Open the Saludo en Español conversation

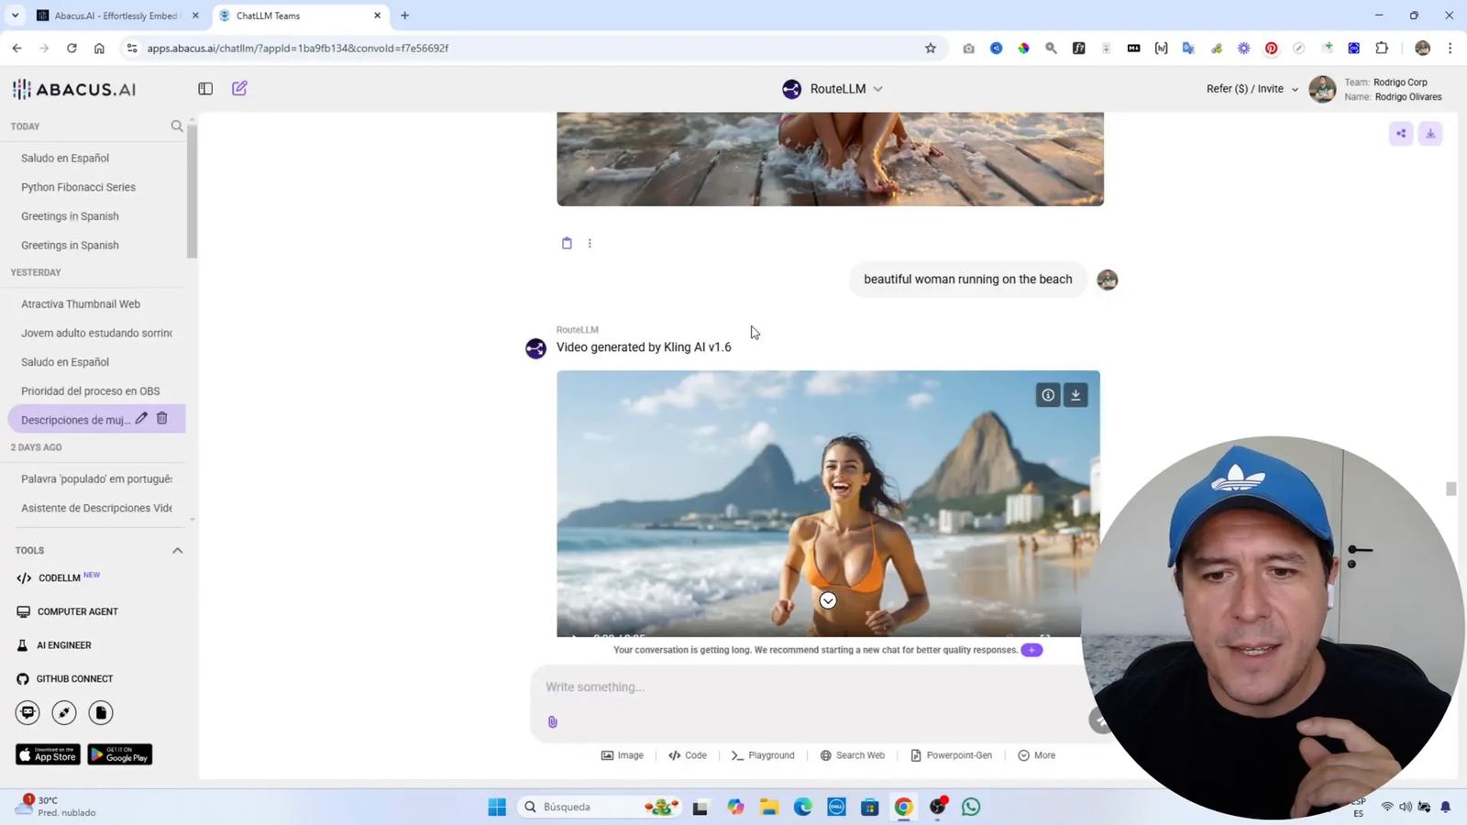64,158
